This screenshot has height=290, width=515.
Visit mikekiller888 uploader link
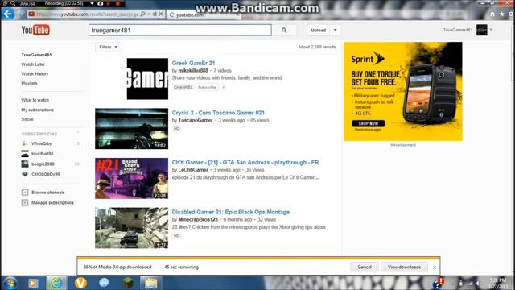(x=193, y=71)
